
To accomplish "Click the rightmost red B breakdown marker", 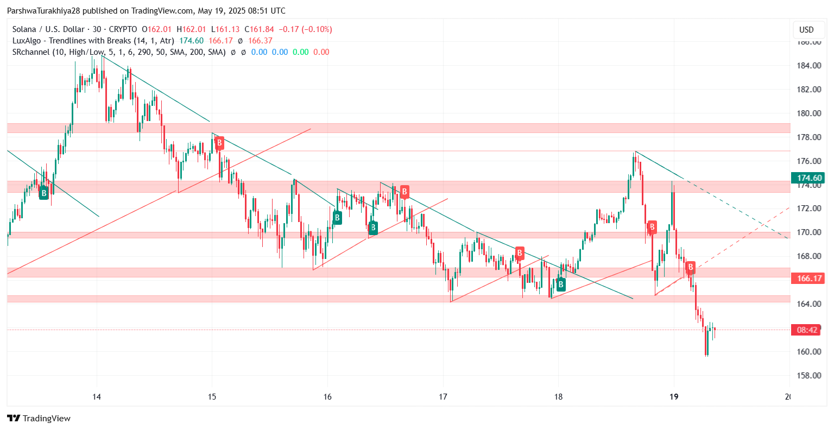I will click(690, 267).
